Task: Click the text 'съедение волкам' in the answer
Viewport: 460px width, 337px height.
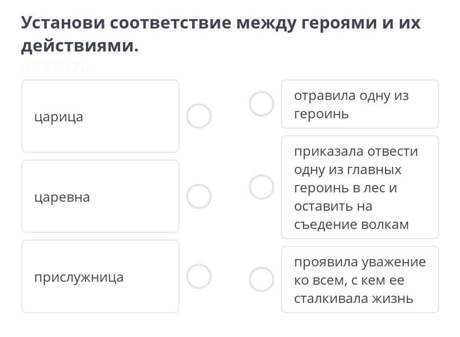Action: [351, 225]
